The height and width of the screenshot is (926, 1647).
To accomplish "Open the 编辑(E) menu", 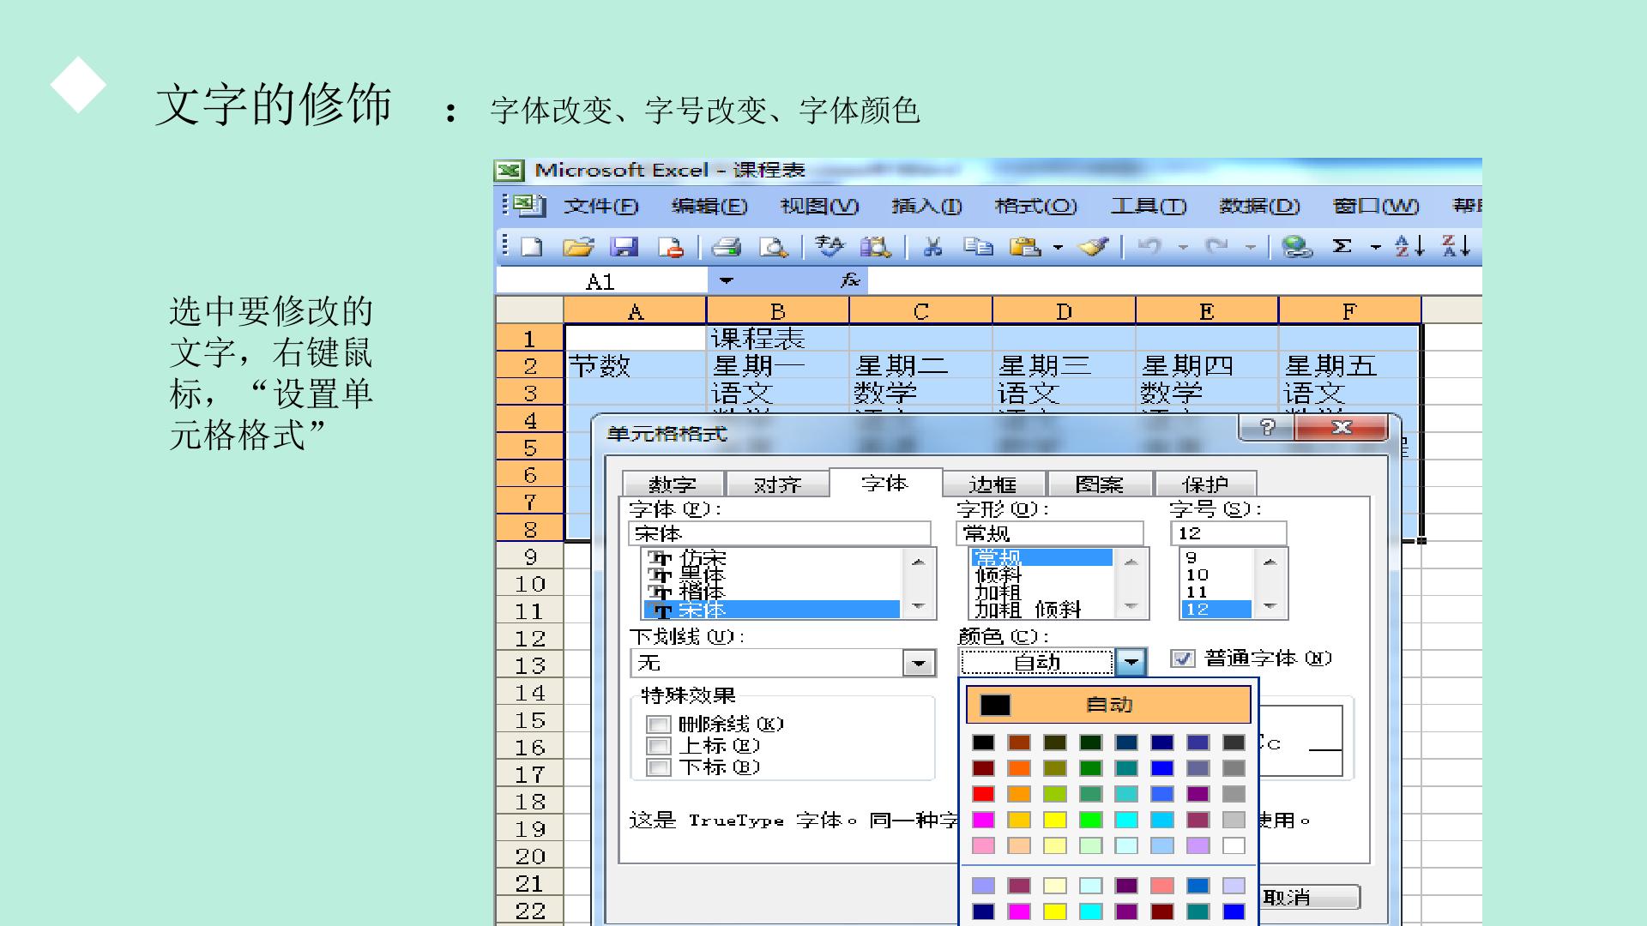I will [709, 207].
